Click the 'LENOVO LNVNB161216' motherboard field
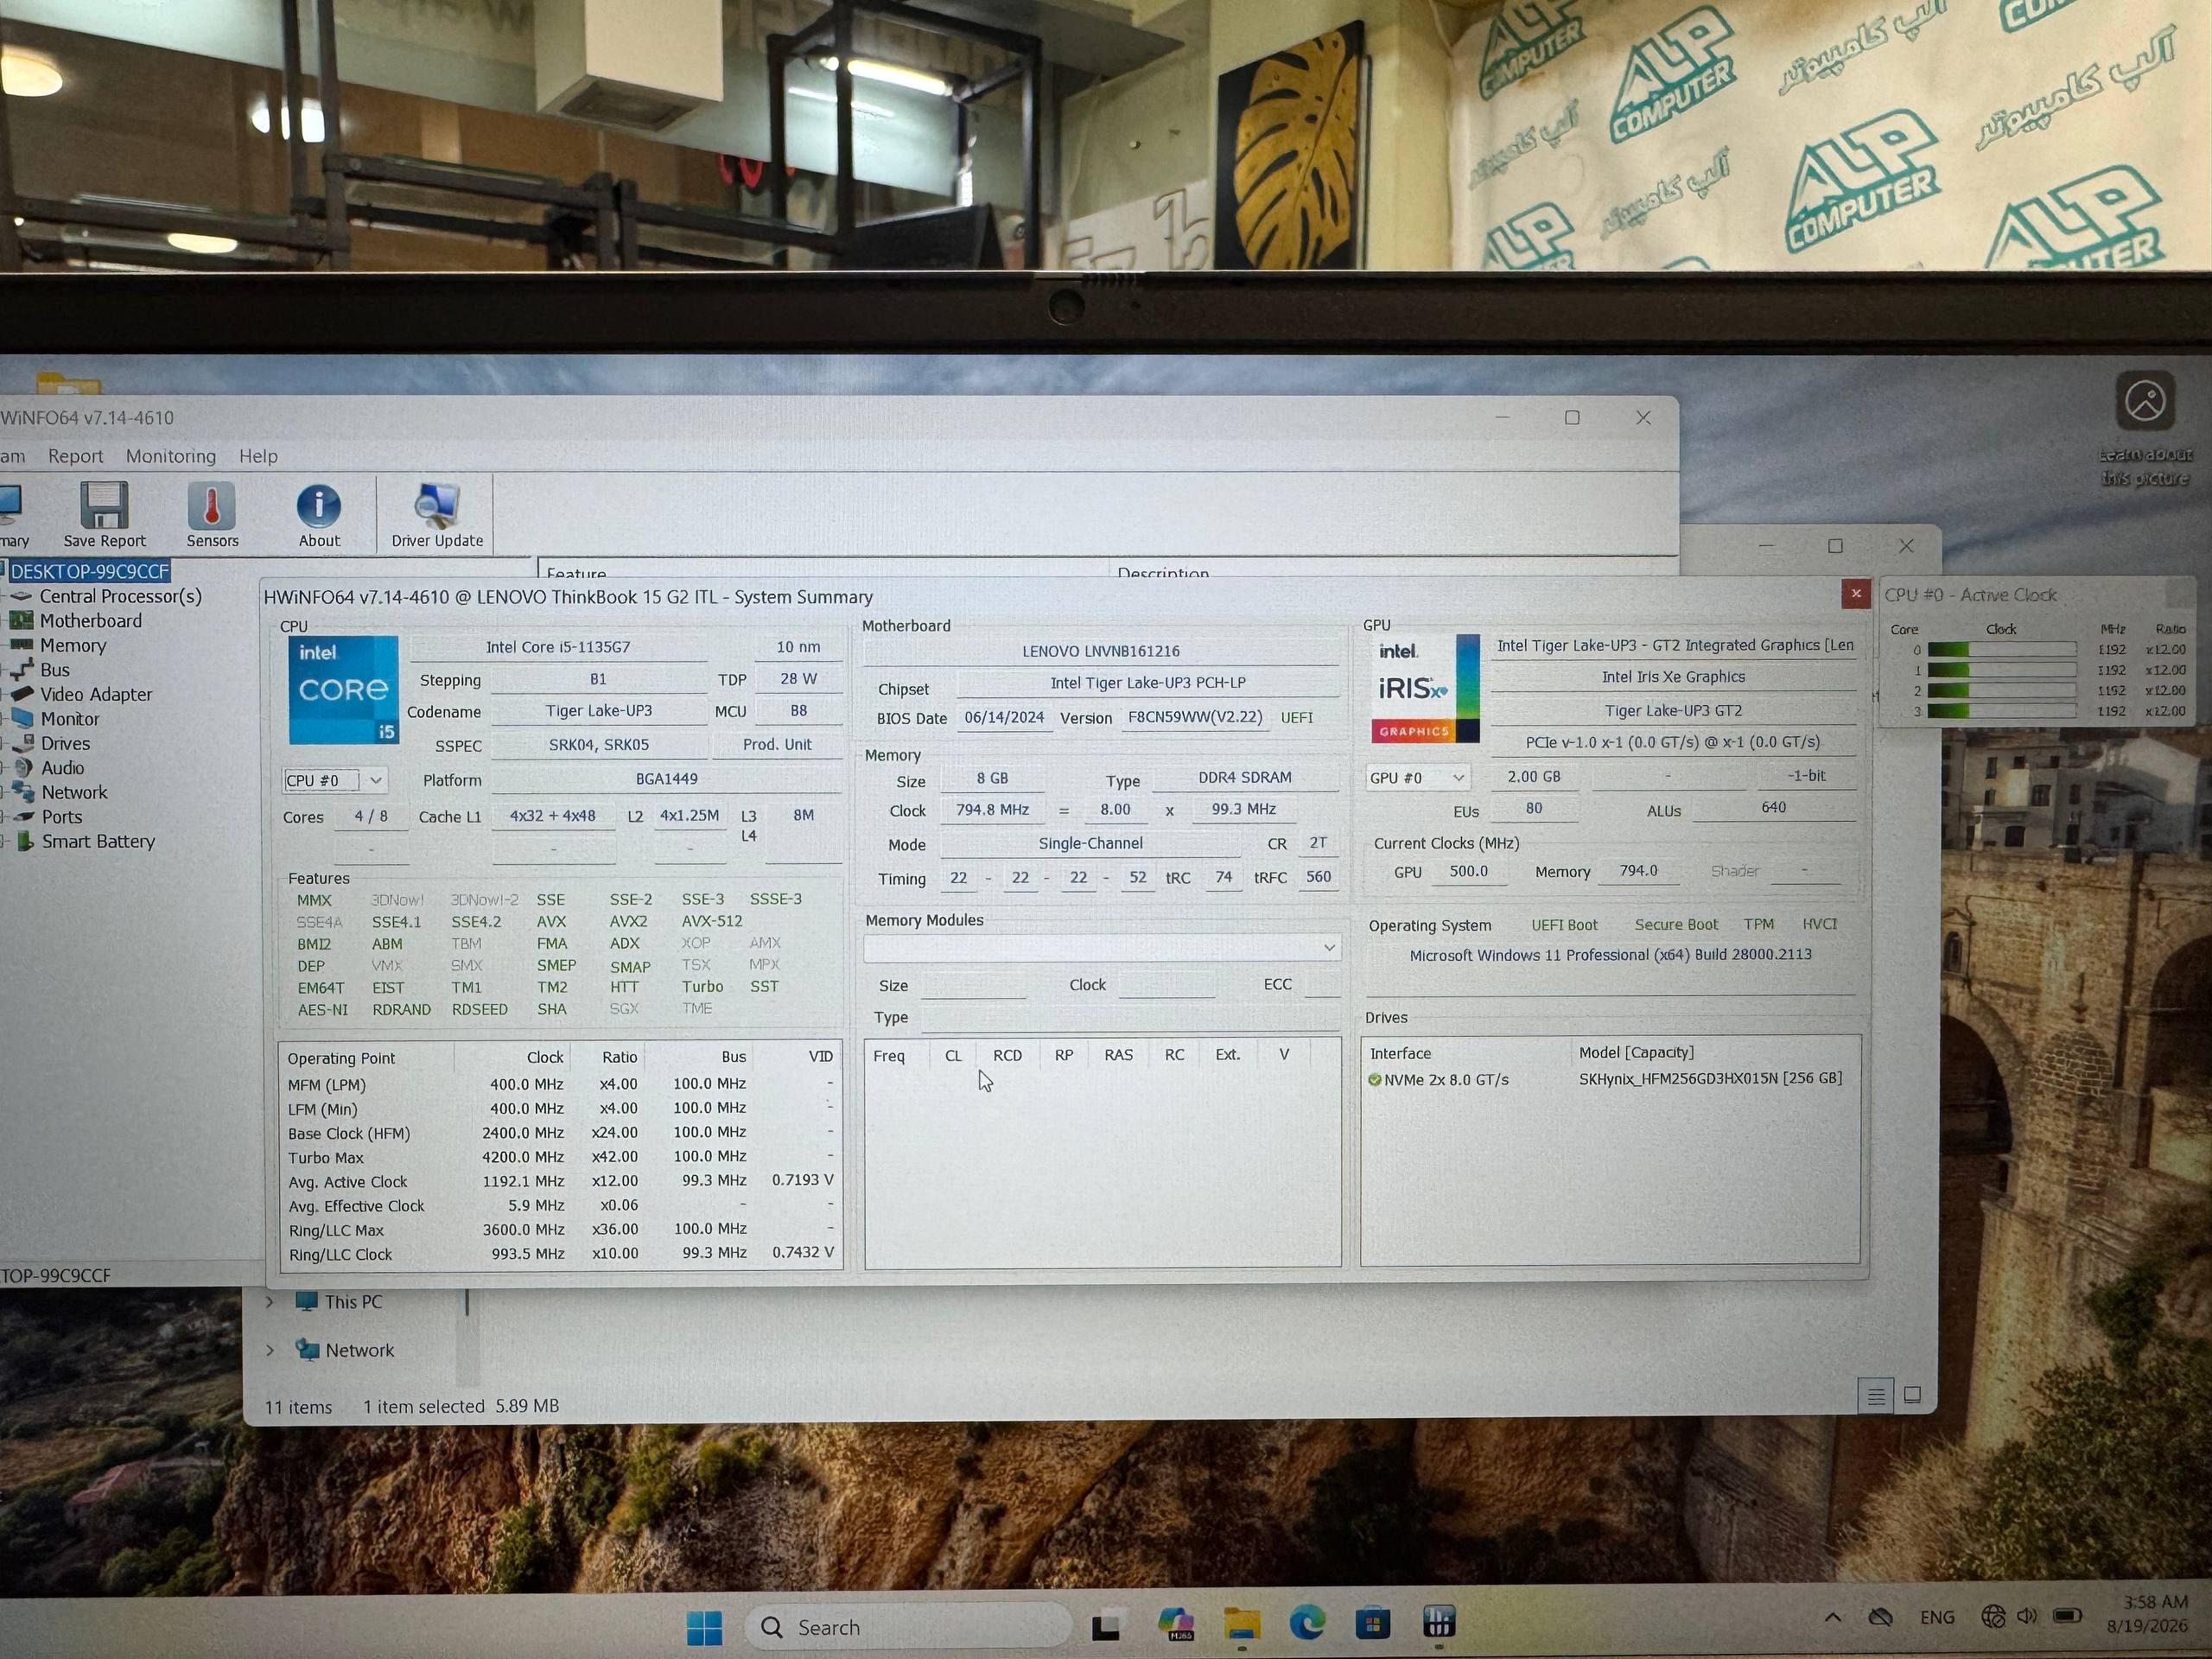The height and width of the screenshot is (1659, 2212). 1101,652
